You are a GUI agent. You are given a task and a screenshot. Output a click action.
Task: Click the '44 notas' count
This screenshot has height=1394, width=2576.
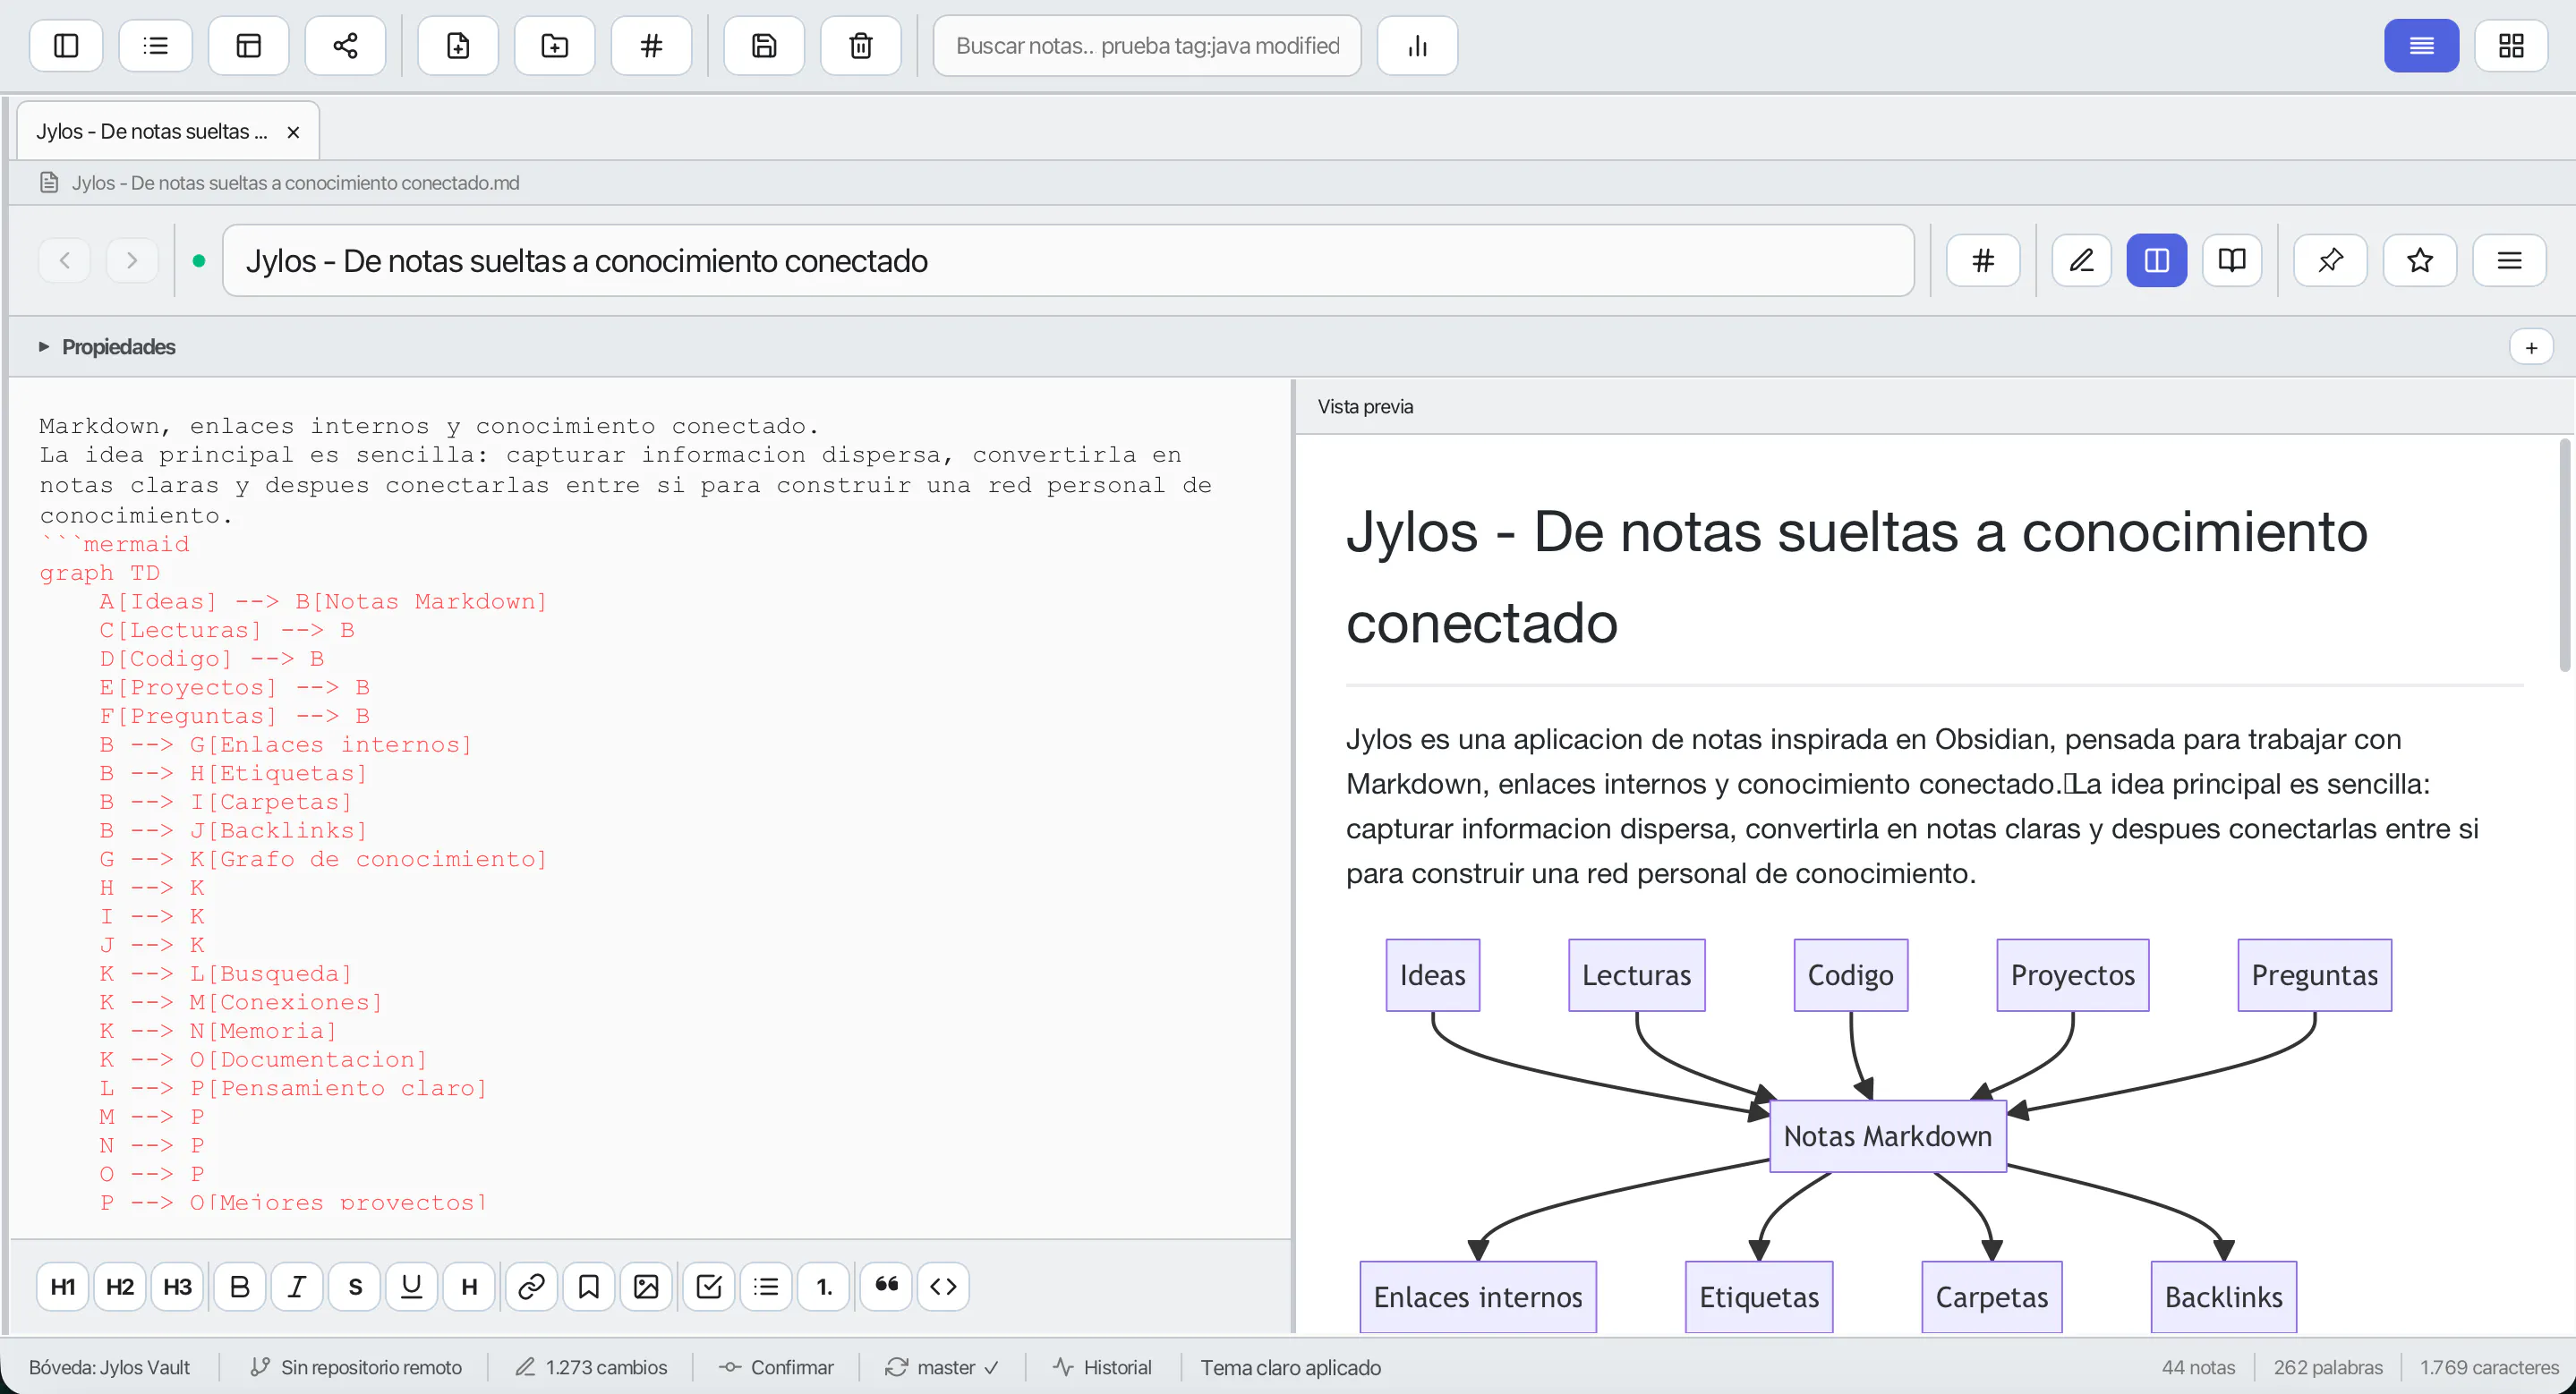pos(2198,1367)
